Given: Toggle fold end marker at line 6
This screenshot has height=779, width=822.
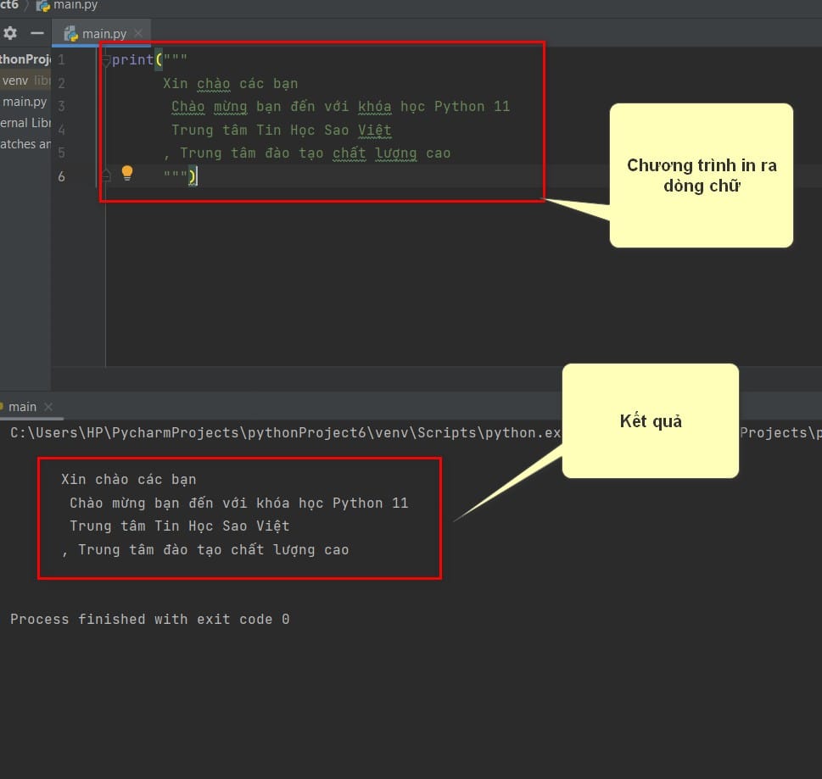Looking at the screenshot, I should [106, 175].
